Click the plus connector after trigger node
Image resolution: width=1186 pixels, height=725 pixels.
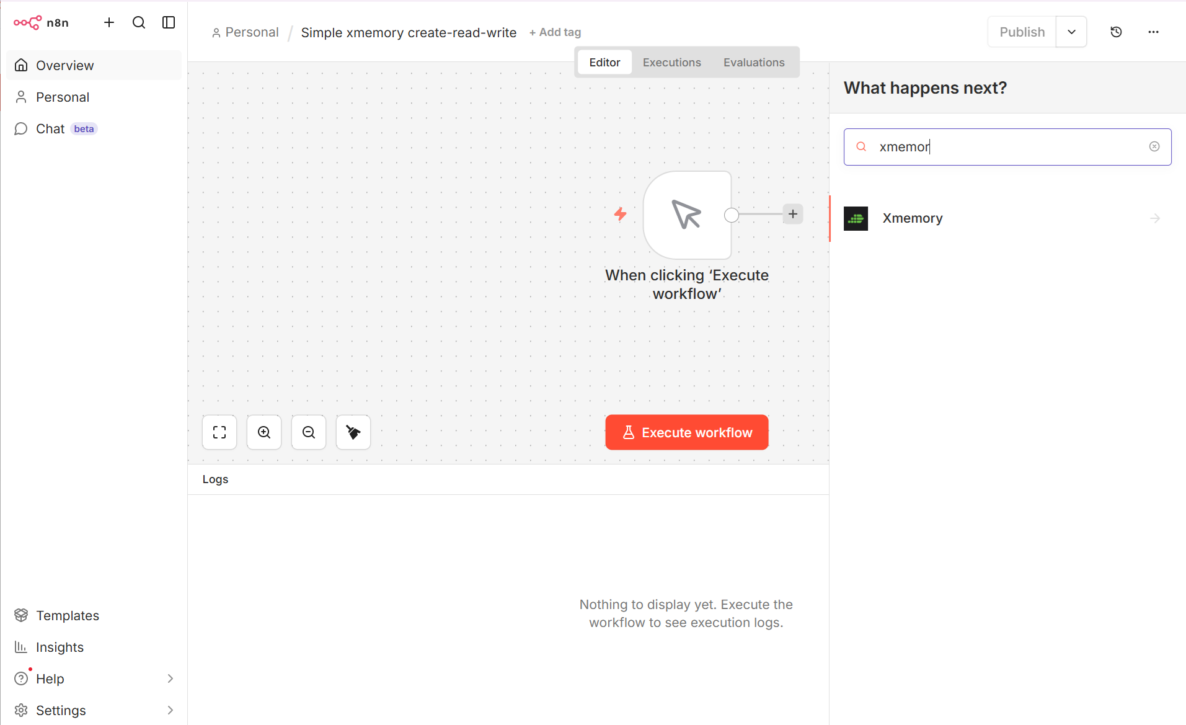(x=793, y=214)
